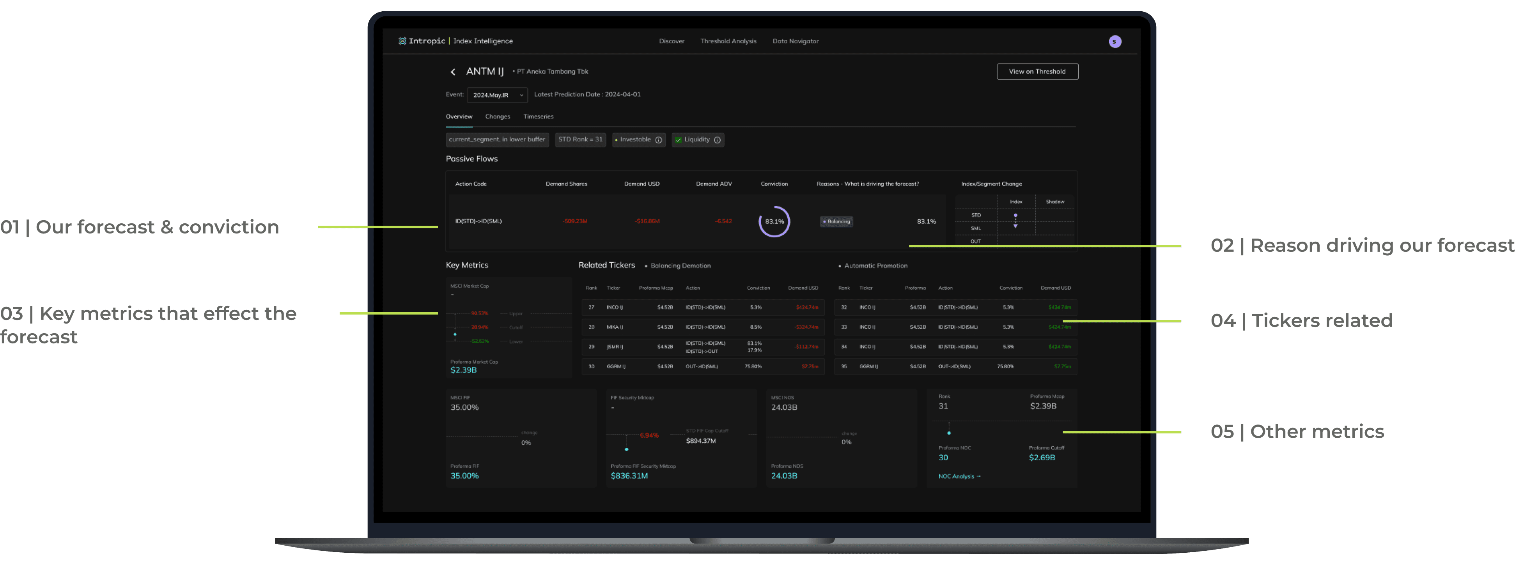Image resolution: width=1515 pixels, height=564 pixels.
Task: Click the Investable info icon
Action: pyautogui.click(x=658, y=140)
